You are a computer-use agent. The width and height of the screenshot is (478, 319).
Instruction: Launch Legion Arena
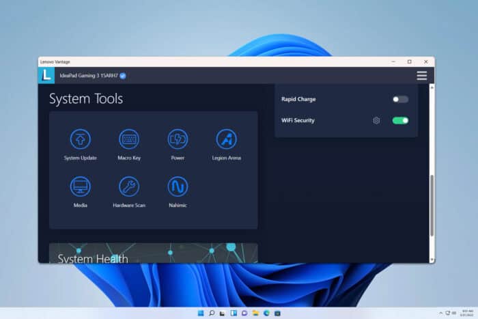click(227, 145)
